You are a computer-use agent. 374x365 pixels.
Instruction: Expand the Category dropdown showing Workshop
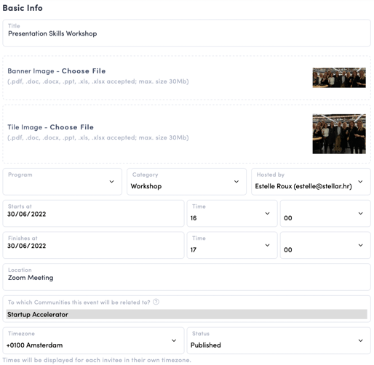click(x=186, y=182)
